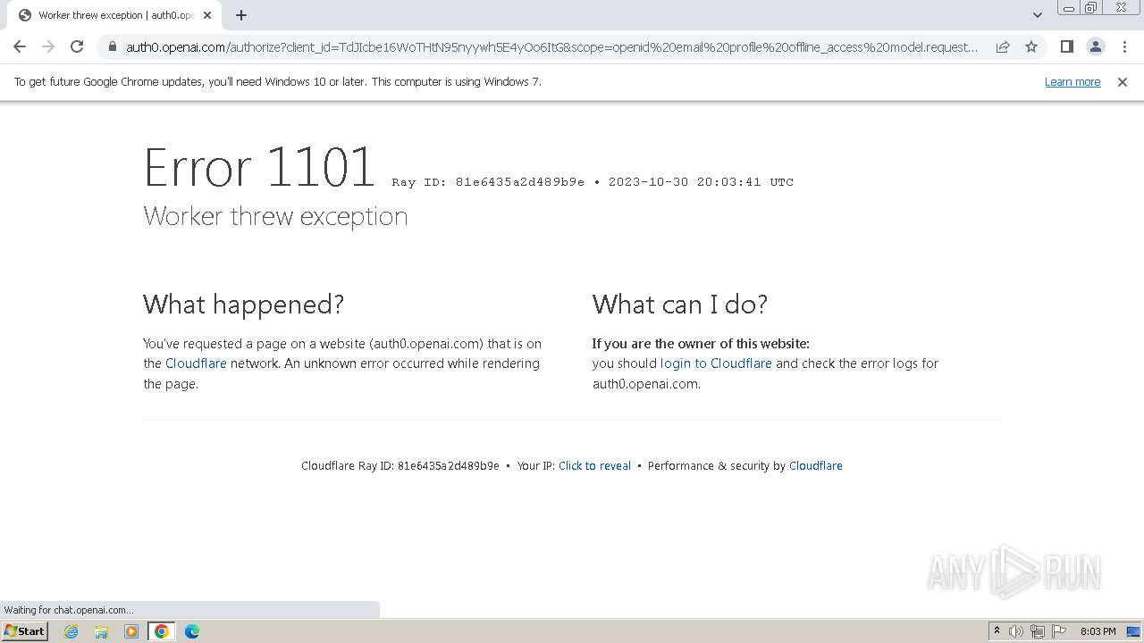Open the Chrome three-dot menu
This screenshot has width=1144, height=643.
coord(1124,46)
